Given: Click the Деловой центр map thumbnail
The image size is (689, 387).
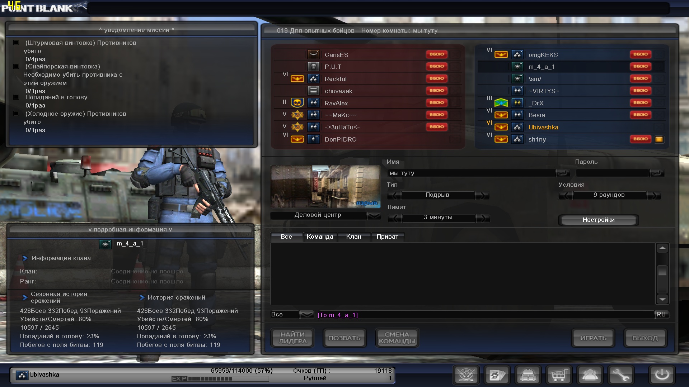Looking at the screenshot, I should tap(325, 186).
